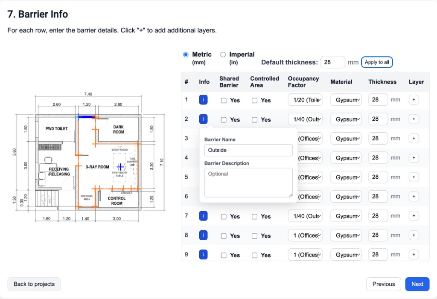This screenshot has width=437, height=299.
Task: Check Controlled Area for row 1
Action: point(254,100)
